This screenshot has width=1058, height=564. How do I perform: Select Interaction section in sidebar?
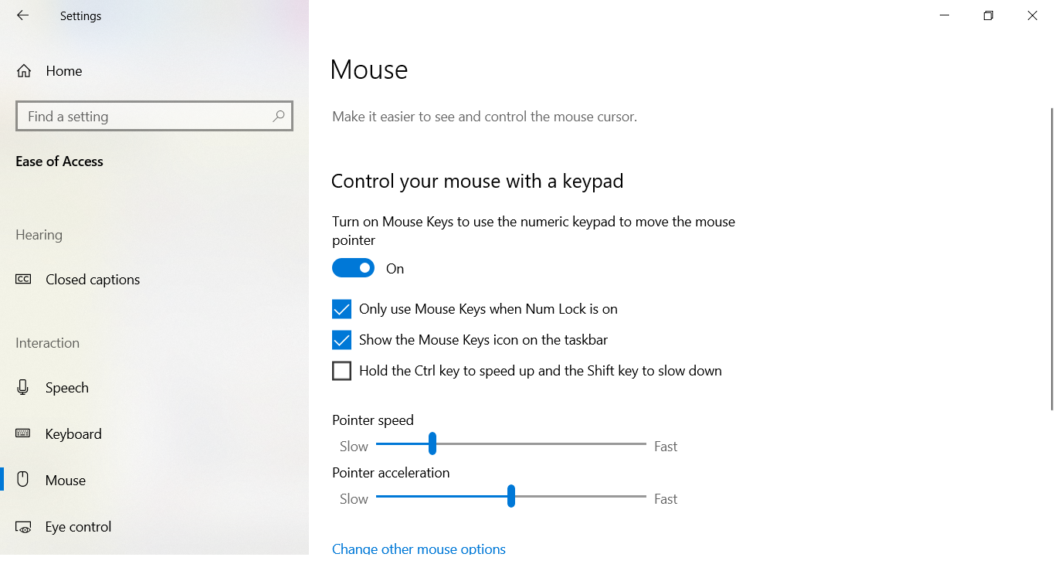(47, 342)
